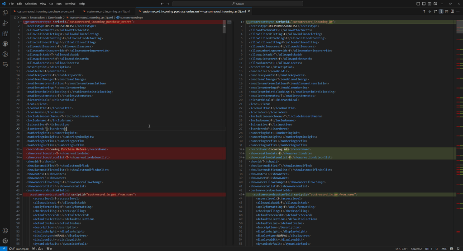Open the Manage gear icon

pyautogui.click(x=5, y=241)
